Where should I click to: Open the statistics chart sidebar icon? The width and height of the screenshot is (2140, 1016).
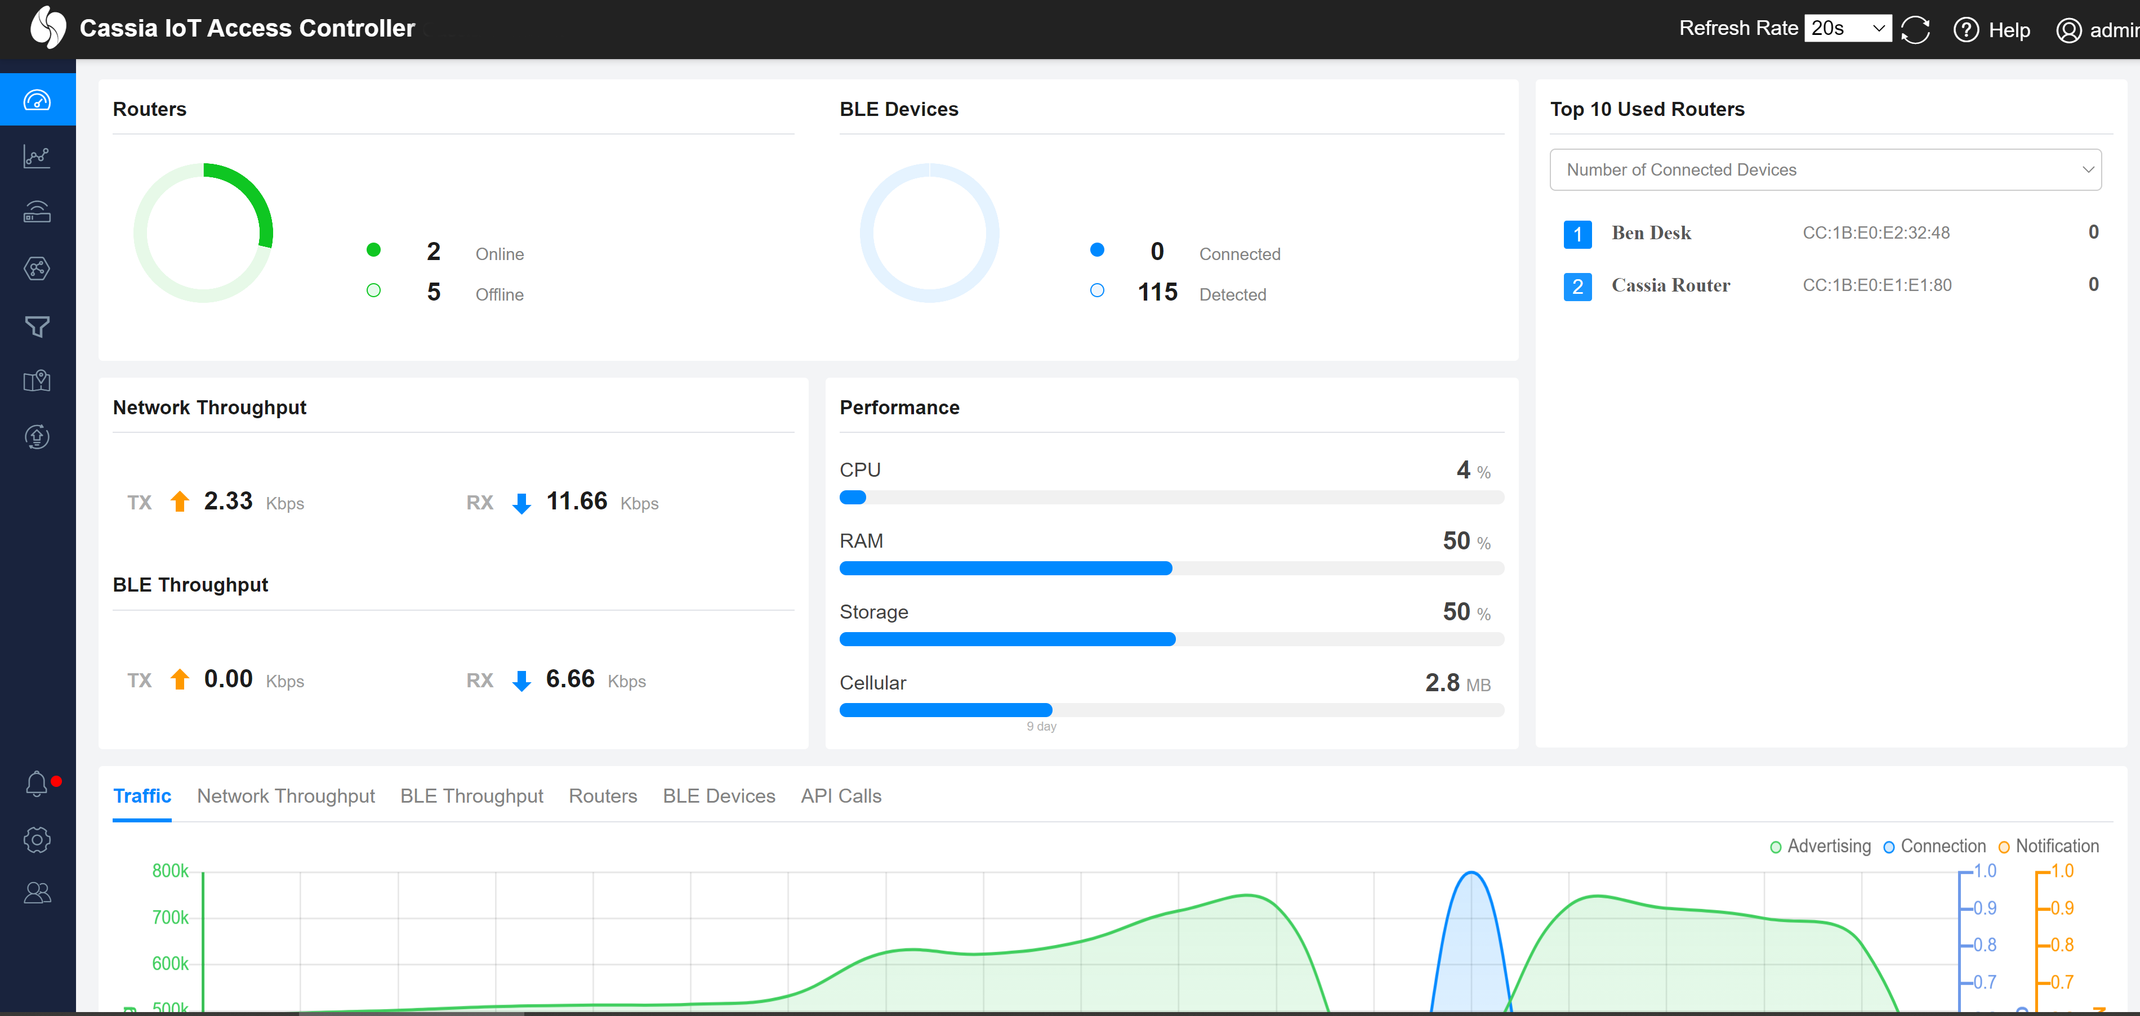(x=37, y=156)
